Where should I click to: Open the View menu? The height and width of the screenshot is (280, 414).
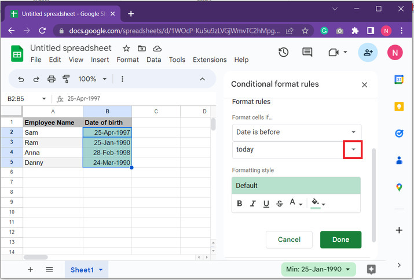tap(76, 60)
